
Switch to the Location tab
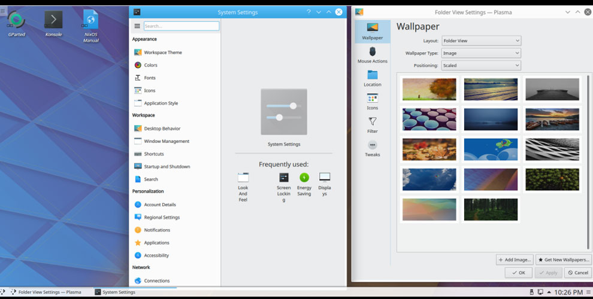[373, 78]
